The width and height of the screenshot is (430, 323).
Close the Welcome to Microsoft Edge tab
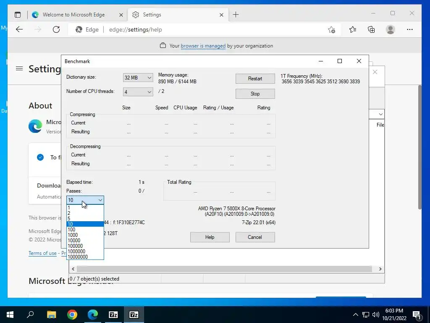[x=121, y=15]
